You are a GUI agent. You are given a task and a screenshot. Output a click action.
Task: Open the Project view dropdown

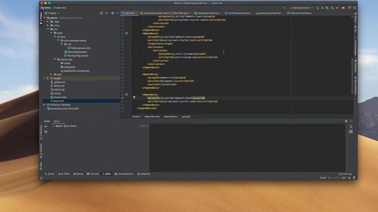52,13
